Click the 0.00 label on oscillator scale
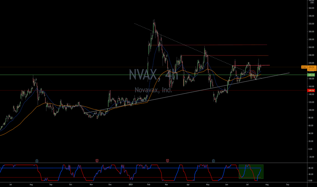The width and height of the screenshot is (317, 187). click(x=311, y=181)
